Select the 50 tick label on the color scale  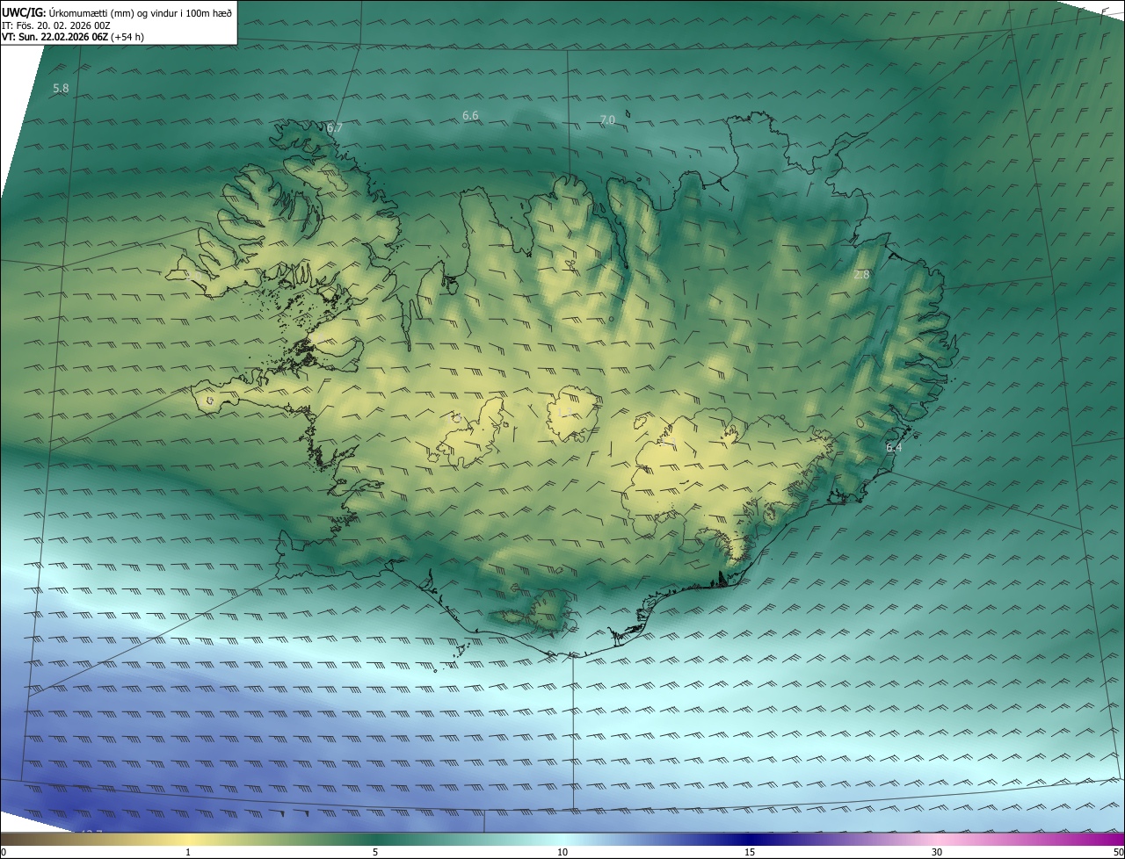(1118, 852)
